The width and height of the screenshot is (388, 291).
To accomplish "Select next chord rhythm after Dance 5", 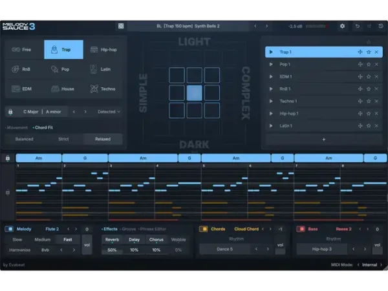I will (x=268, y=249).
